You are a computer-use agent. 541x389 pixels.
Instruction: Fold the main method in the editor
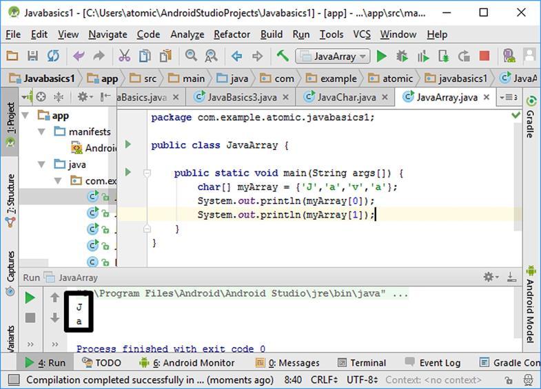147,173
